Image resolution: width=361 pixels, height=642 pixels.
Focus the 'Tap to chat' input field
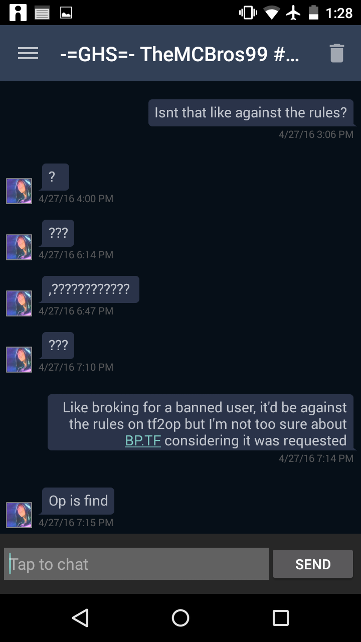pyautogui.click(x=136, y=564)
